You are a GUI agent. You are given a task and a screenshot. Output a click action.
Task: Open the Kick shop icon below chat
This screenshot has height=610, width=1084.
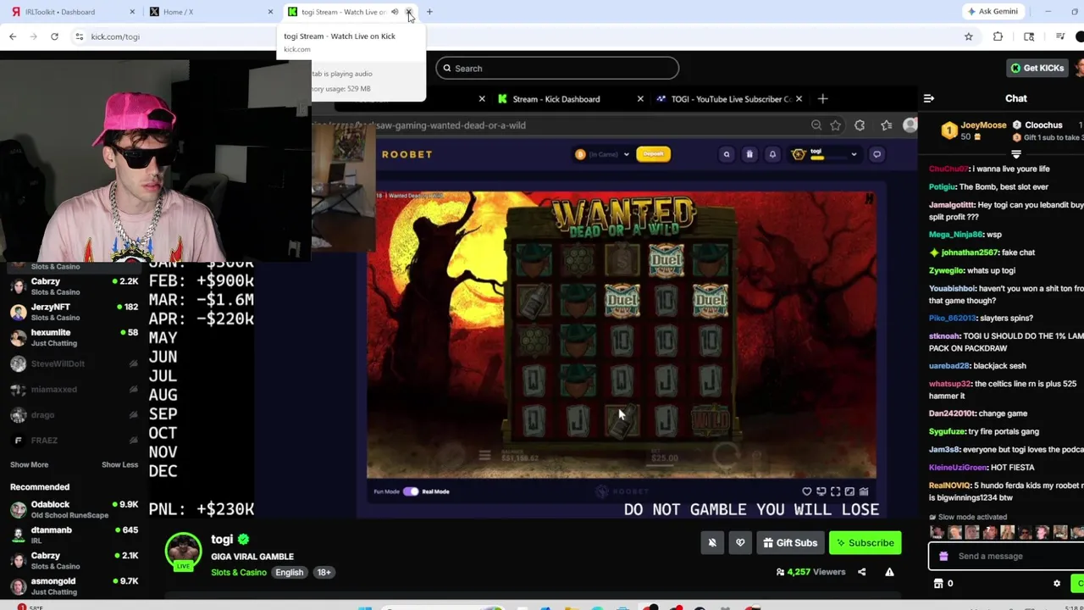click(x=938, y=584)
